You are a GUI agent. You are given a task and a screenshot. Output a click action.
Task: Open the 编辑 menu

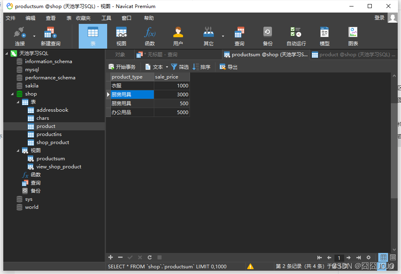(30, 18)
